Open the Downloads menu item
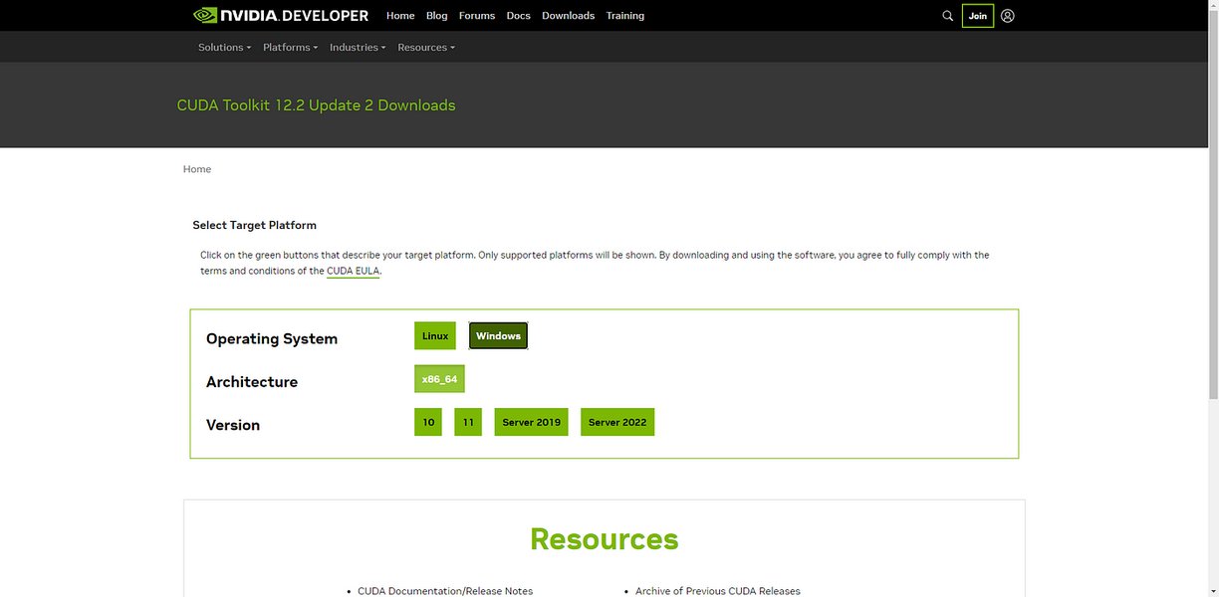The height and width of the screenshot is (597, 1219). click(569, 16)
